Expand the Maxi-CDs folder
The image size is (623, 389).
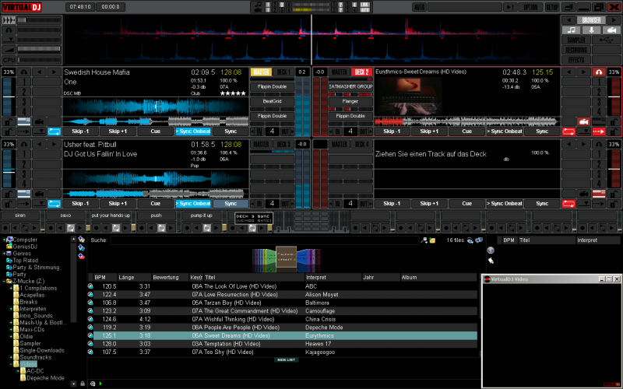pos(11,329)
